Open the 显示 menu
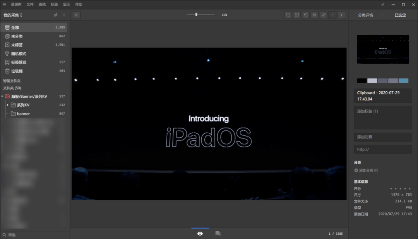Screen dimensions: 418x239 (x=67, y=5)
